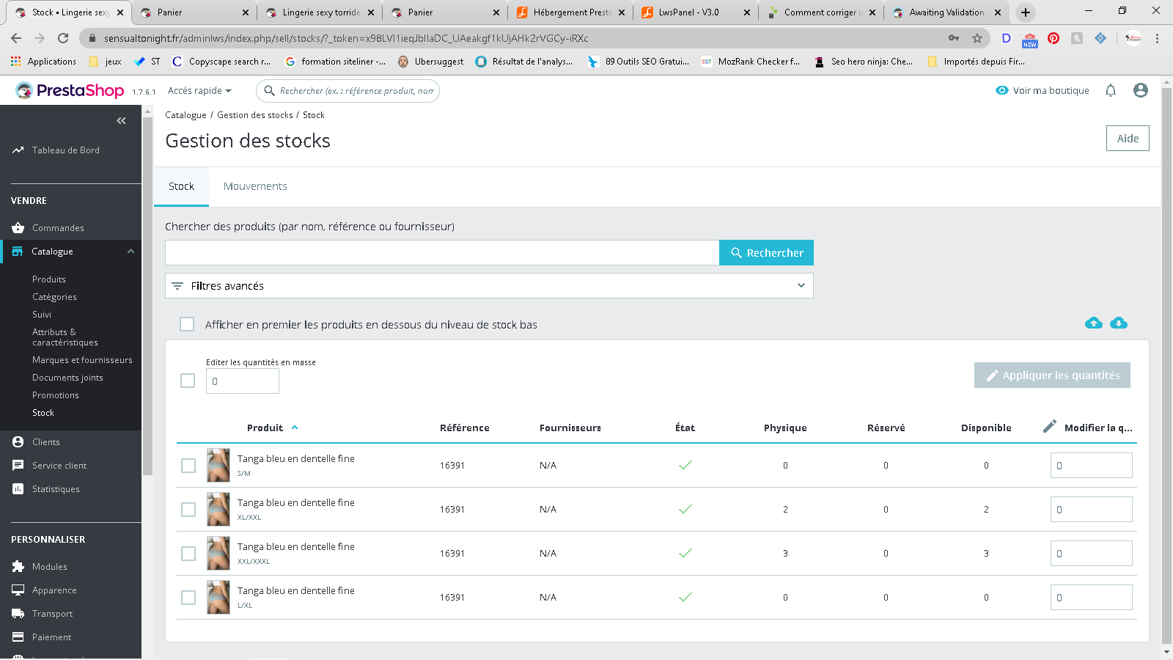This screenshot has width=1173, height=660.
Task: Select the Tanga bleu XXL/XXXL row checkbox
Action: 188,554
